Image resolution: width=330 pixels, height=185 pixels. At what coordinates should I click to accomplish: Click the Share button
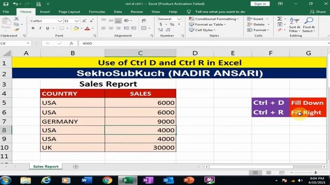coord(318,12)
